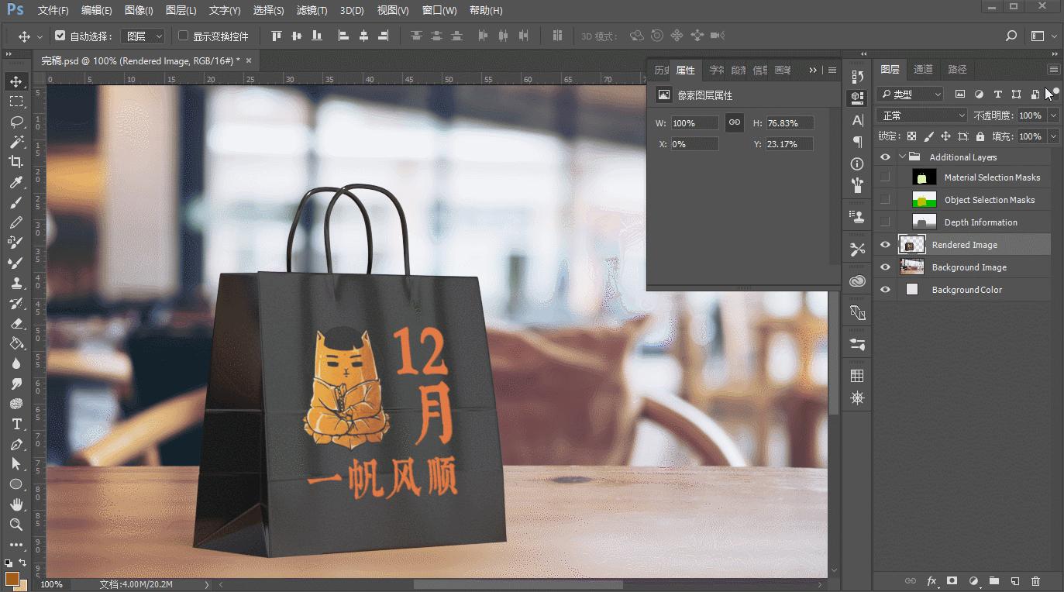Select the Horizontal Type tool

pyautogui.click(x=15, y=424)
